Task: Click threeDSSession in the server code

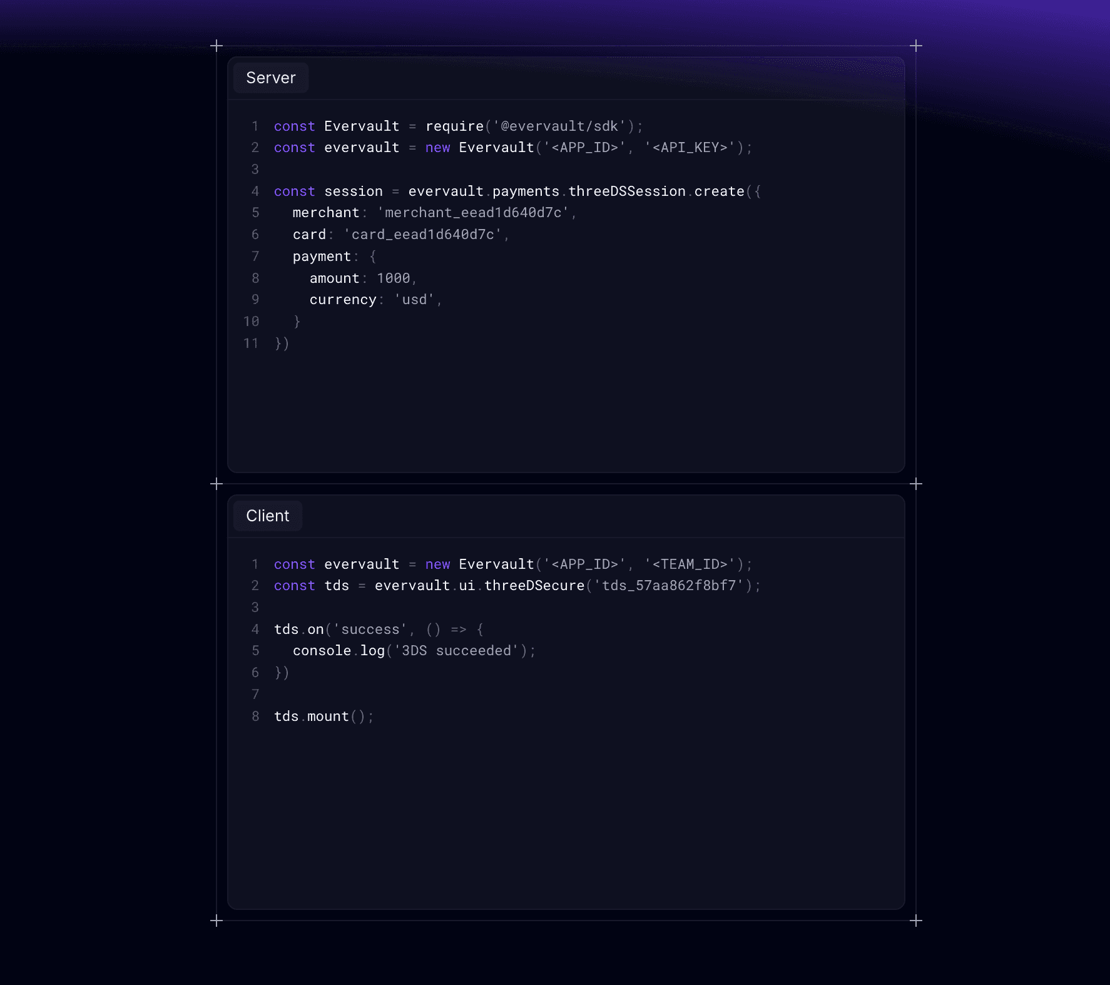Action: point(626,191)
